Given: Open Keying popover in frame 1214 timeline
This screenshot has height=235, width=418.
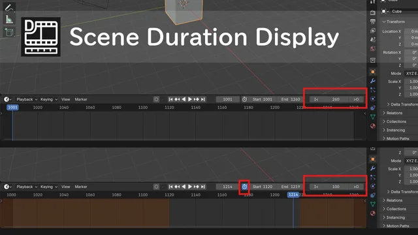Looking at the screenshot, I should [x=49, y=187].
